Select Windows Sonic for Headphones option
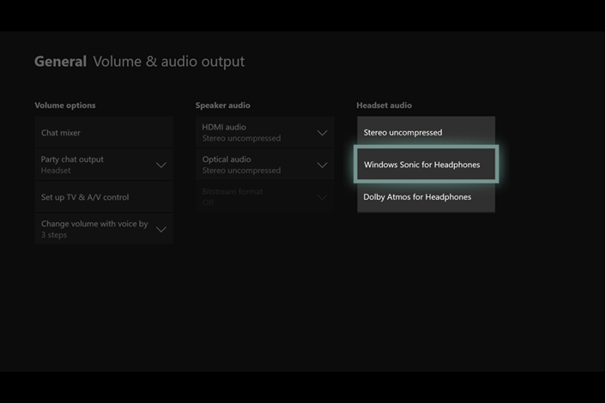 [426, 165]
